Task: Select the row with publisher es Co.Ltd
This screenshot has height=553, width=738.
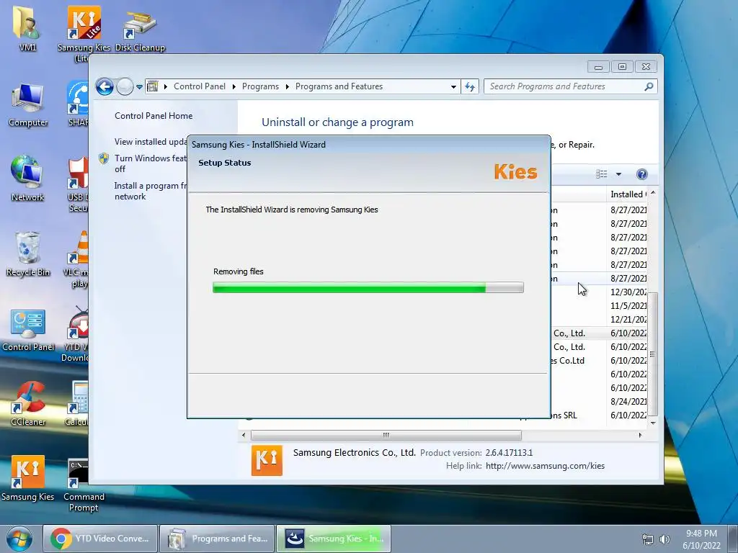Action: coord(599,361)
